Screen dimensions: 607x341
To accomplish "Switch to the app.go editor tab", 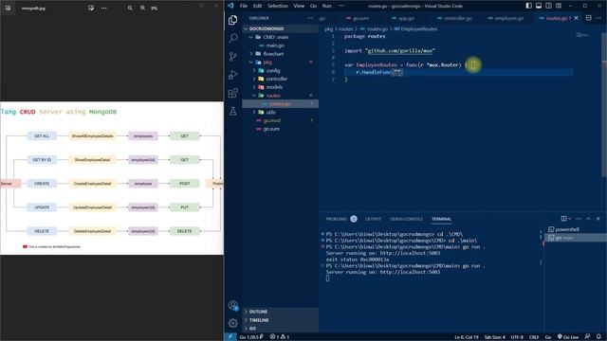I will pos(403,18).
